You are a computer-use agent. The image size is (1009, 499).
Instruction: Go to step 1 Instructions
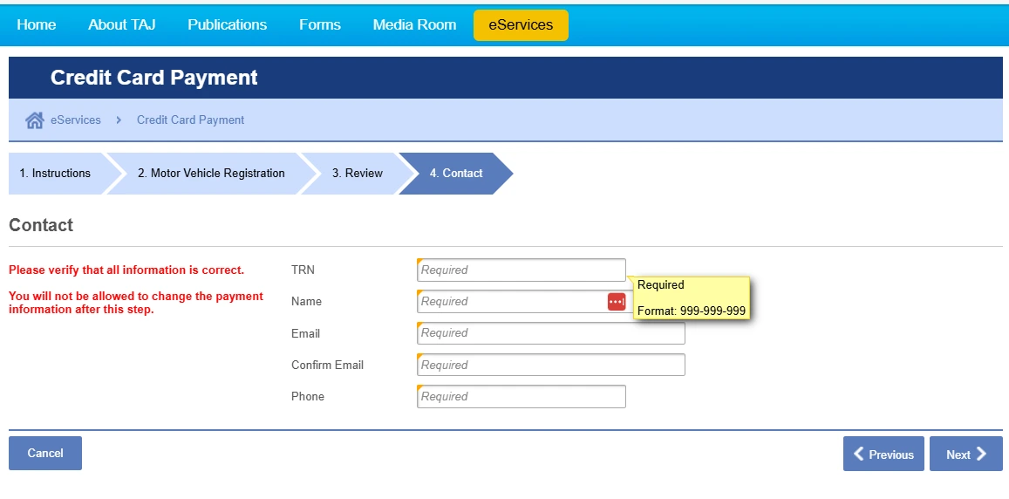pyautogui.click(x=55, y=174)
